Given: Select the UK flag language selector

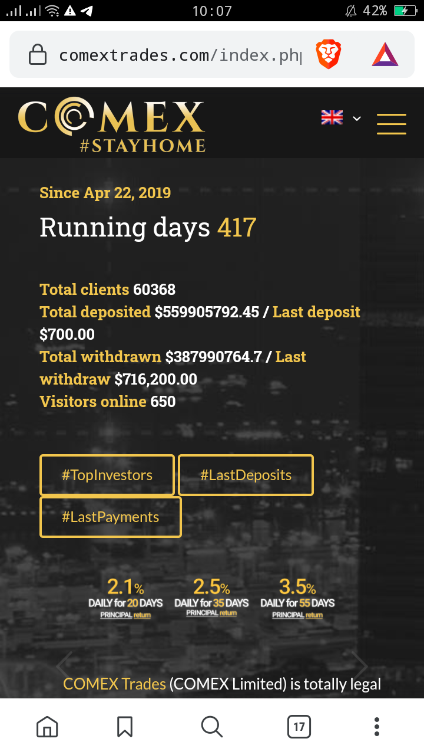Looking at the screenshot, I should (332, 117).
